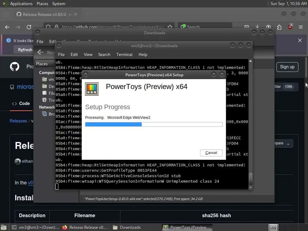Star the repository on GitHub
This screenshot has width=308, height=231.
pyautogui.click(x=286, y=87)
